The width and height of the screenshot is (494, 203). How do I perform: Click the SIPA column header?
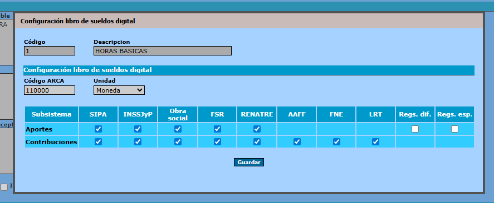(x=98, y=114)
